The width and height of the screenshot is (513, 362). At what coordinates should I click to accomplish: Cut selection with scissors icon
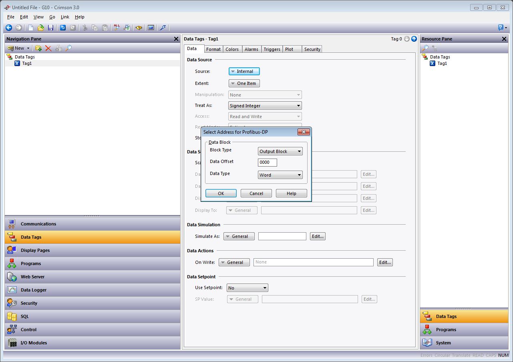tap(85, 28)
